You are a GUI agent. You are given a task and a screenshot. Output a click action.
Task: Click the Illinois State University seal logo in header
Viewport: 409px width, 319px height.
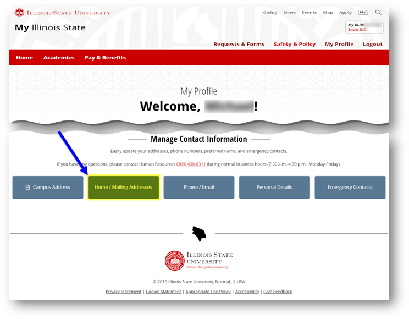tap(19, 13)
